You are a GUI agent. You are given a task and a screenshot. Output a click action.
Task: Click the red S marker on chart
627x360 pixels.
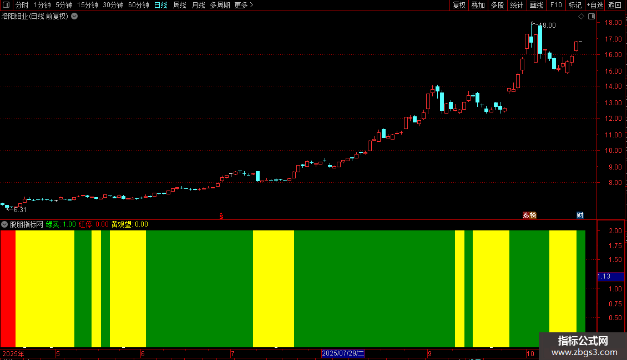[x=221, y=216]
